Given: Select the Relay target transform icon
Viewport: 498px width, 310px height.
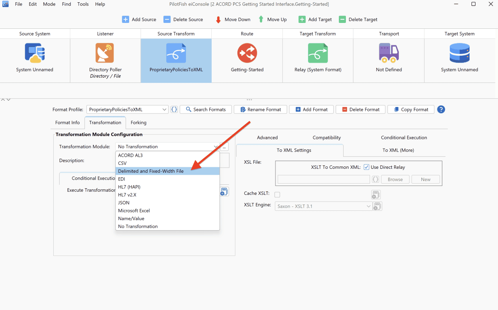Looking at the screenshot, I should (x=318, y=53).
